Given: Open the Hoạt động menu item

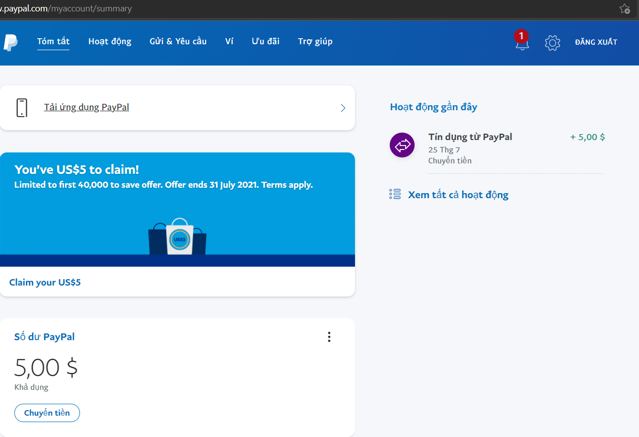Looking at the screenshot, I should [110, 42].
